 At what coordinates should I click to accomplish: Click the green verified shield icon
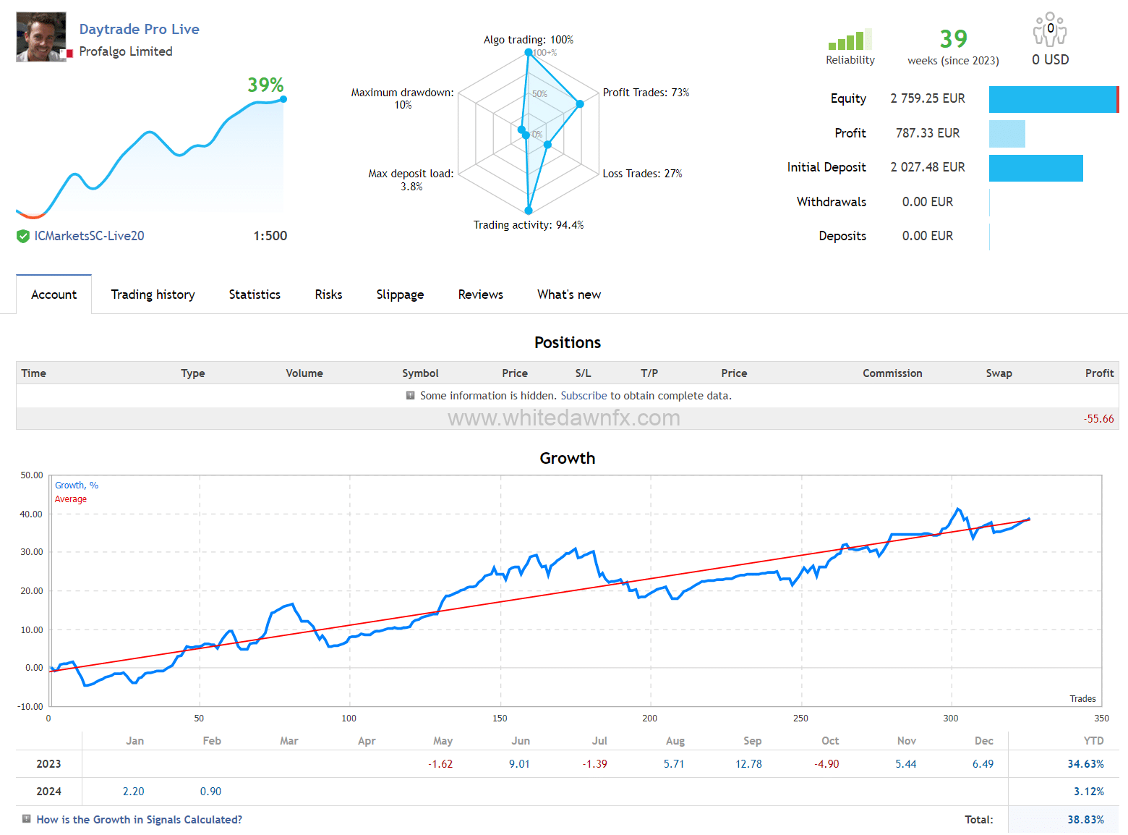[23, 236]
